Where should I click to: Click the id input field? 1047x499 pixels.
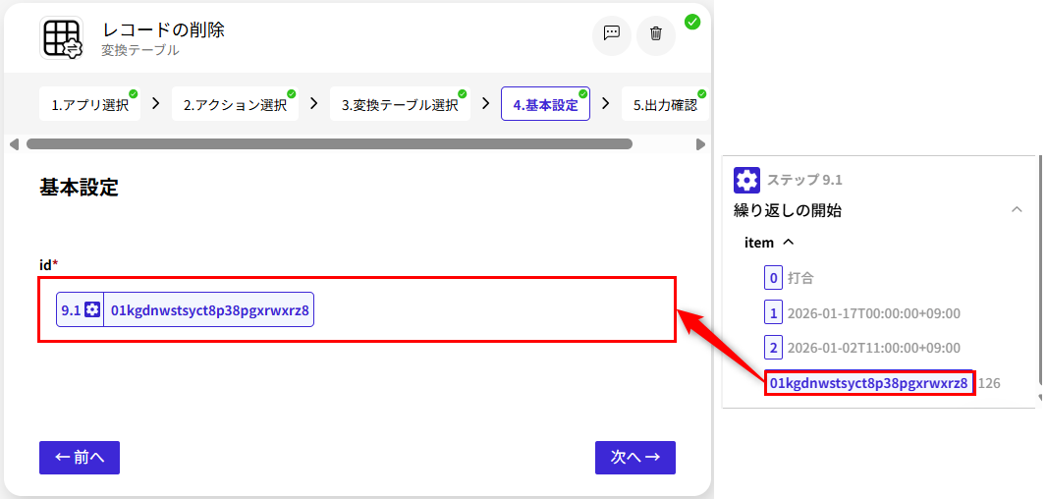[358, 310]
